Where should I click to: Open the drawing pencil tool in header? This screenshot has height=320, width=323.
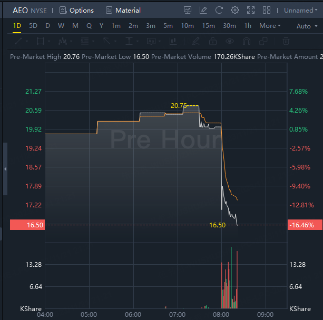coord(203,10)
